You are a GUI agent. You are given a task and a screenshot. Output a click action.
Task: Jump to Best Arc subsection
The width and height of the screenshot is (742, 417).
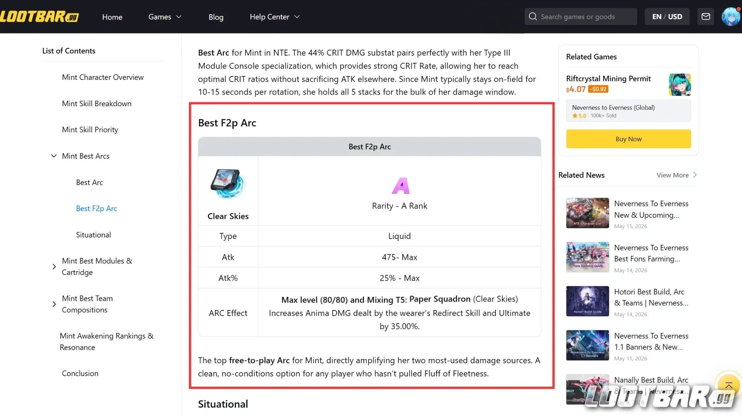click(x=89, y=182)
